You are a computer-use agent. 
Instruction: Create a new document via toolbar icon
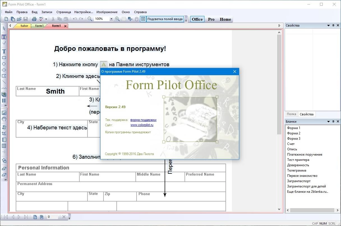click(x=6, y=19)
